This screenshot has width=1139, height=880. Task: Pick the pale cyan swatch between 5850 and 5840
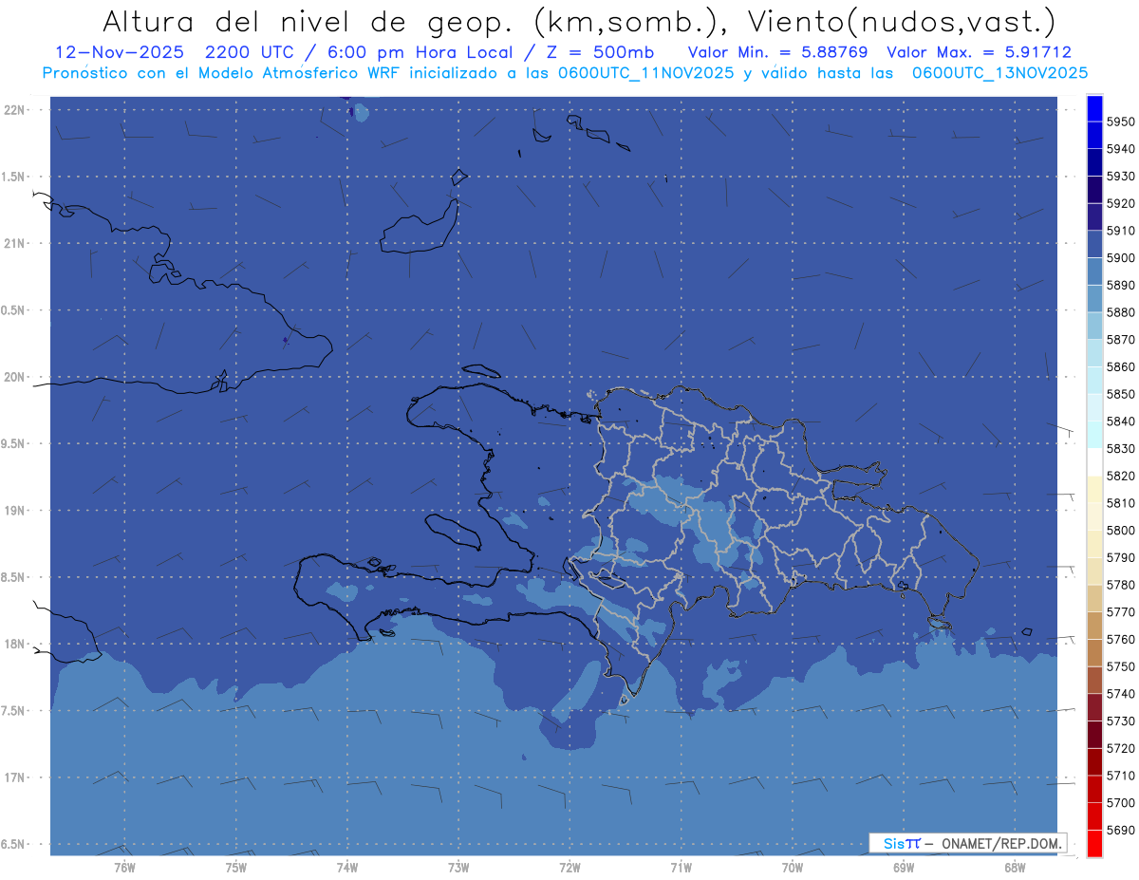point(1094,408)
